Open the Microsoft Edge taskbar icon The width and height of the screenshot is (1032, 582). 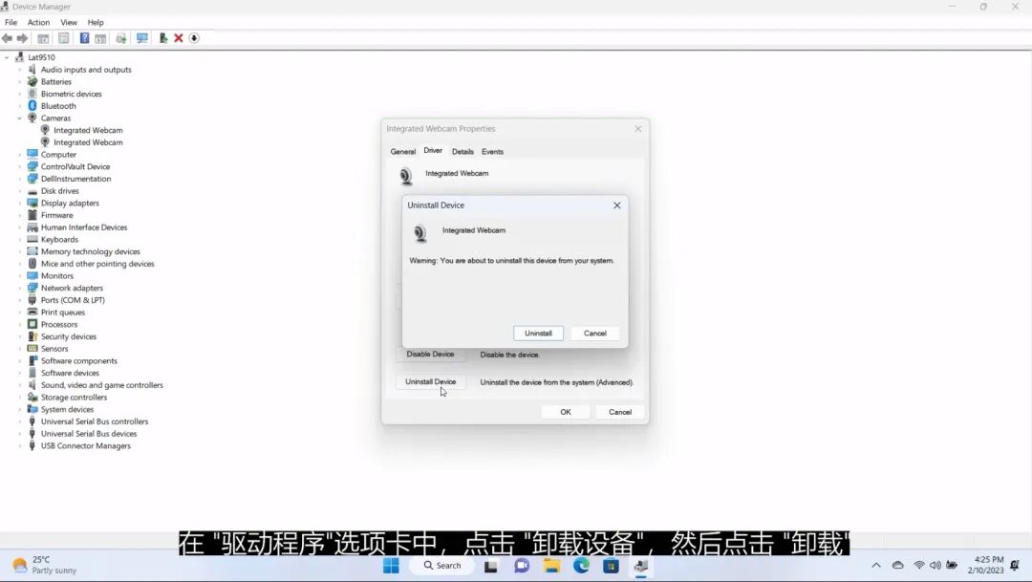click(x=581, y=565)
